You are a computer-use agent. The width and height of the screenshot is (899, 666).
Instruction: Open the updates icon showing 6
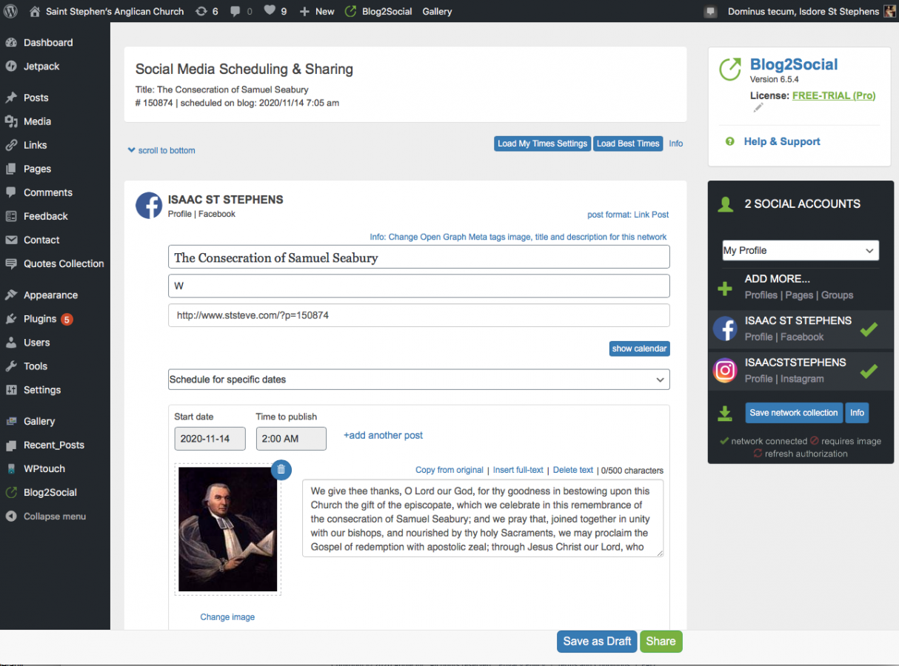201,11
